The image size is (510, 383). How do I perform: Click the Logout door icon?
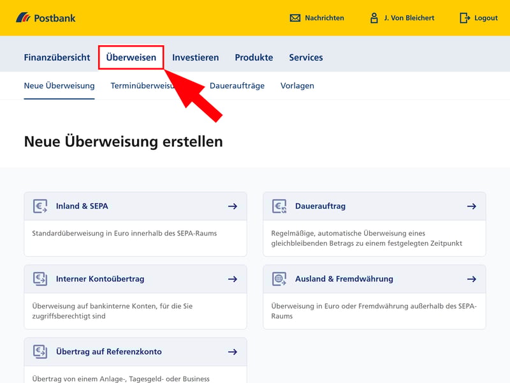click(465, 18)
